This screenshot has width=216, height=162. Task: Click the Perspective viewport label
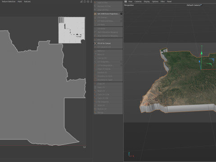[x=129, y=5]
